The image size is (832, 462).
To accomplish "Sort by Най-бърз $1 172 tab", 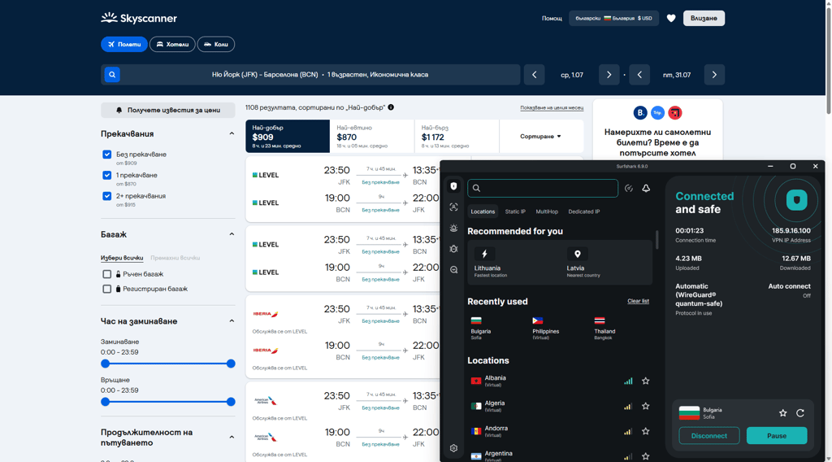I will click(457, 137).
